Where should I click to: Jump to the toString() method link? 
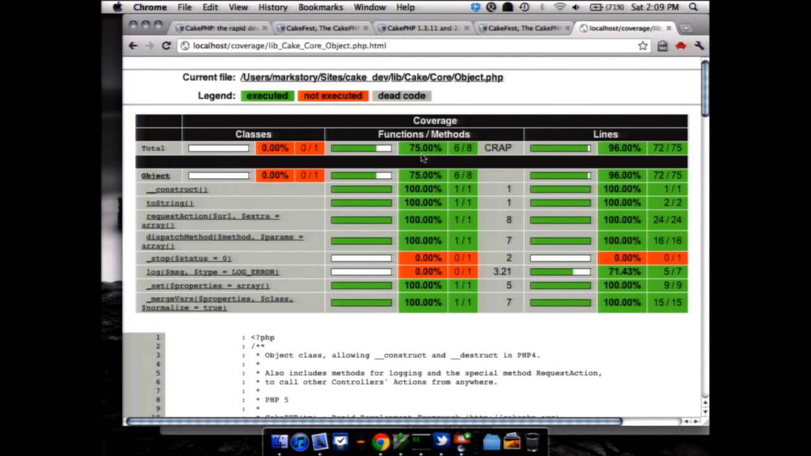coord(170,203)
